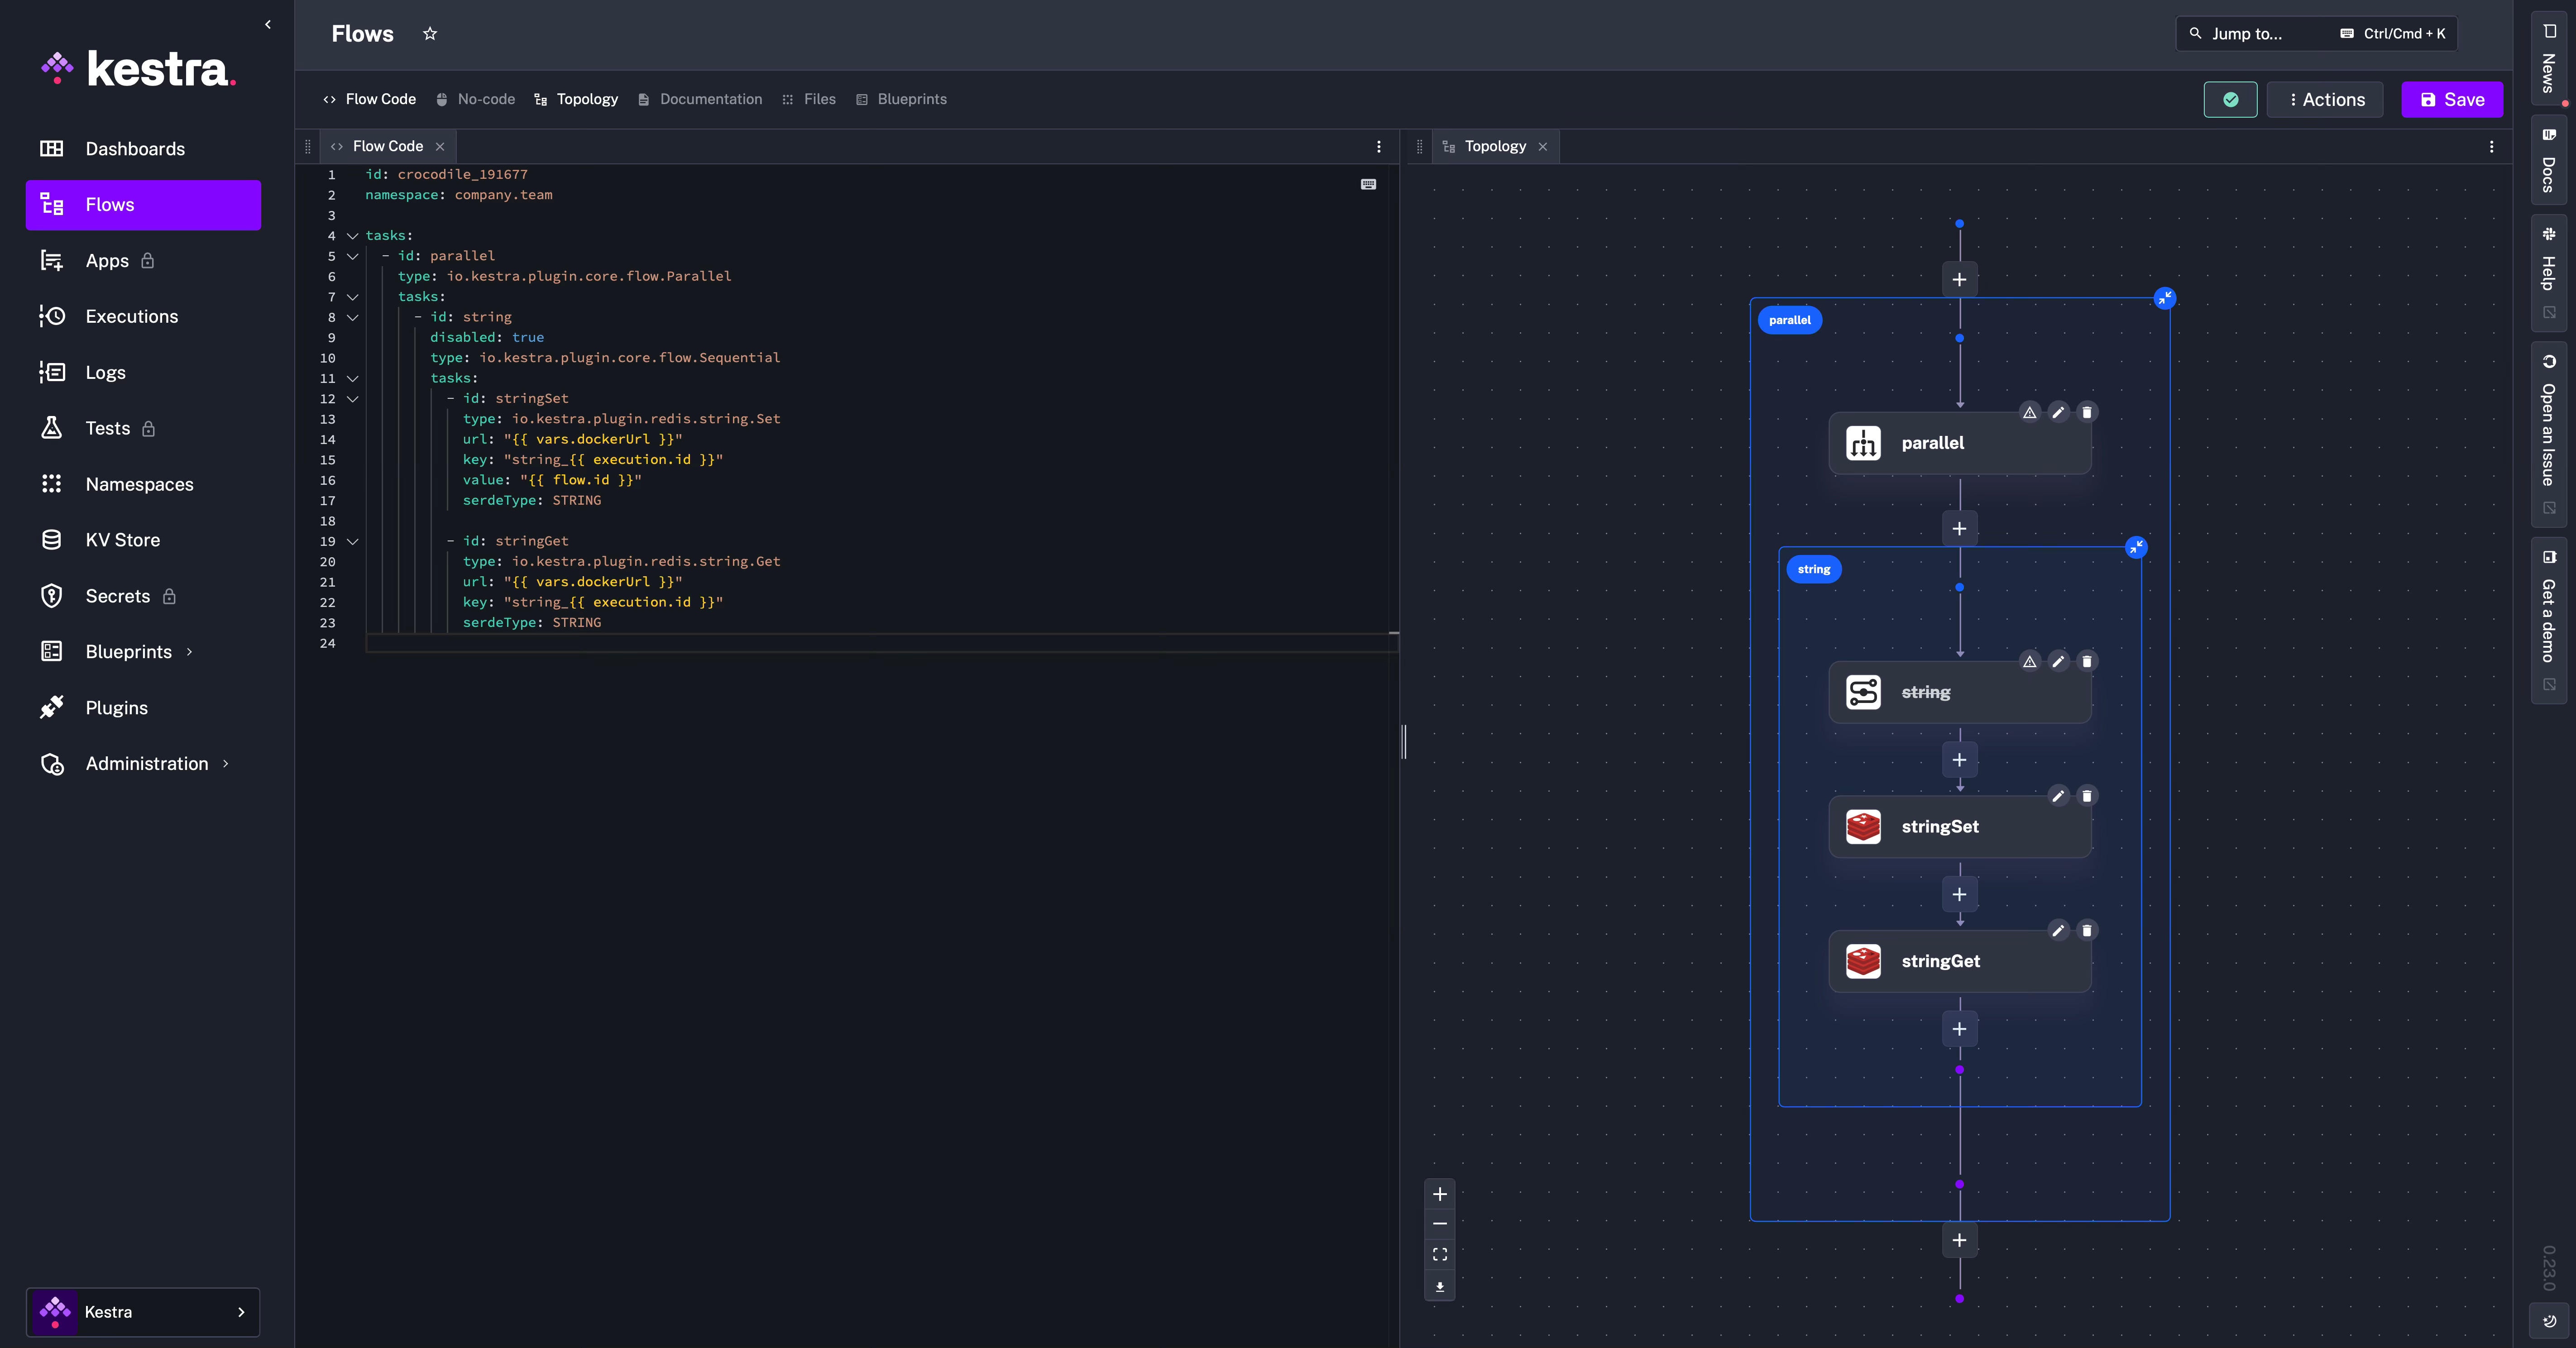Delete the string task node
2576x1348 pixels.
(x=2087, y=661)
